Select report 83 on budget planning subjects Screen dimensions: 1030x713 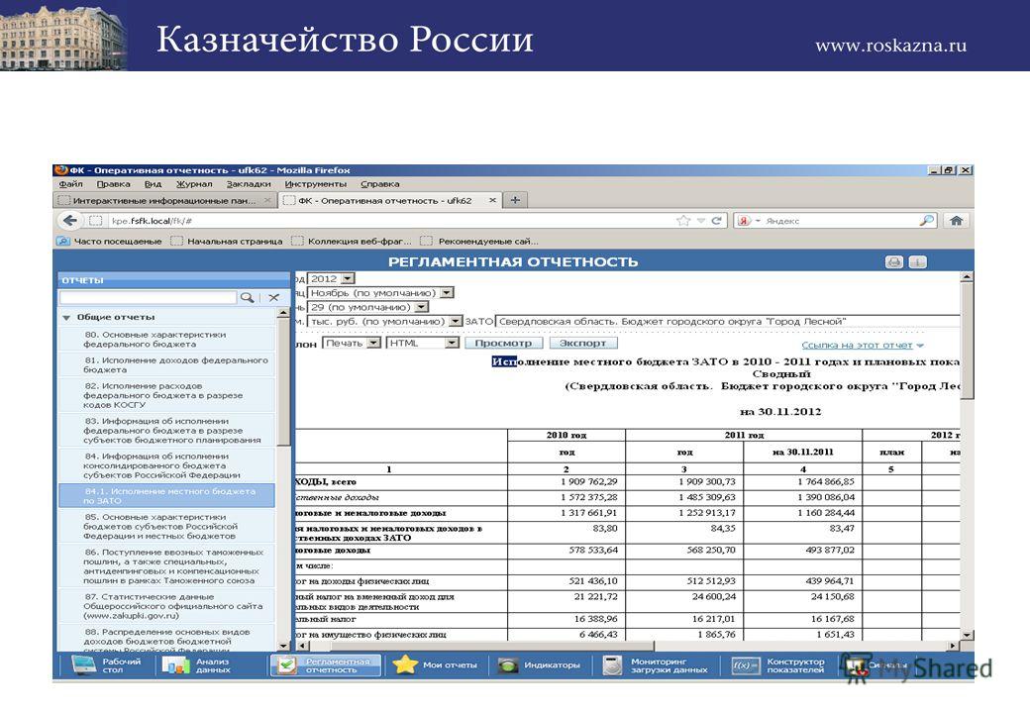[x=166, y=430]
